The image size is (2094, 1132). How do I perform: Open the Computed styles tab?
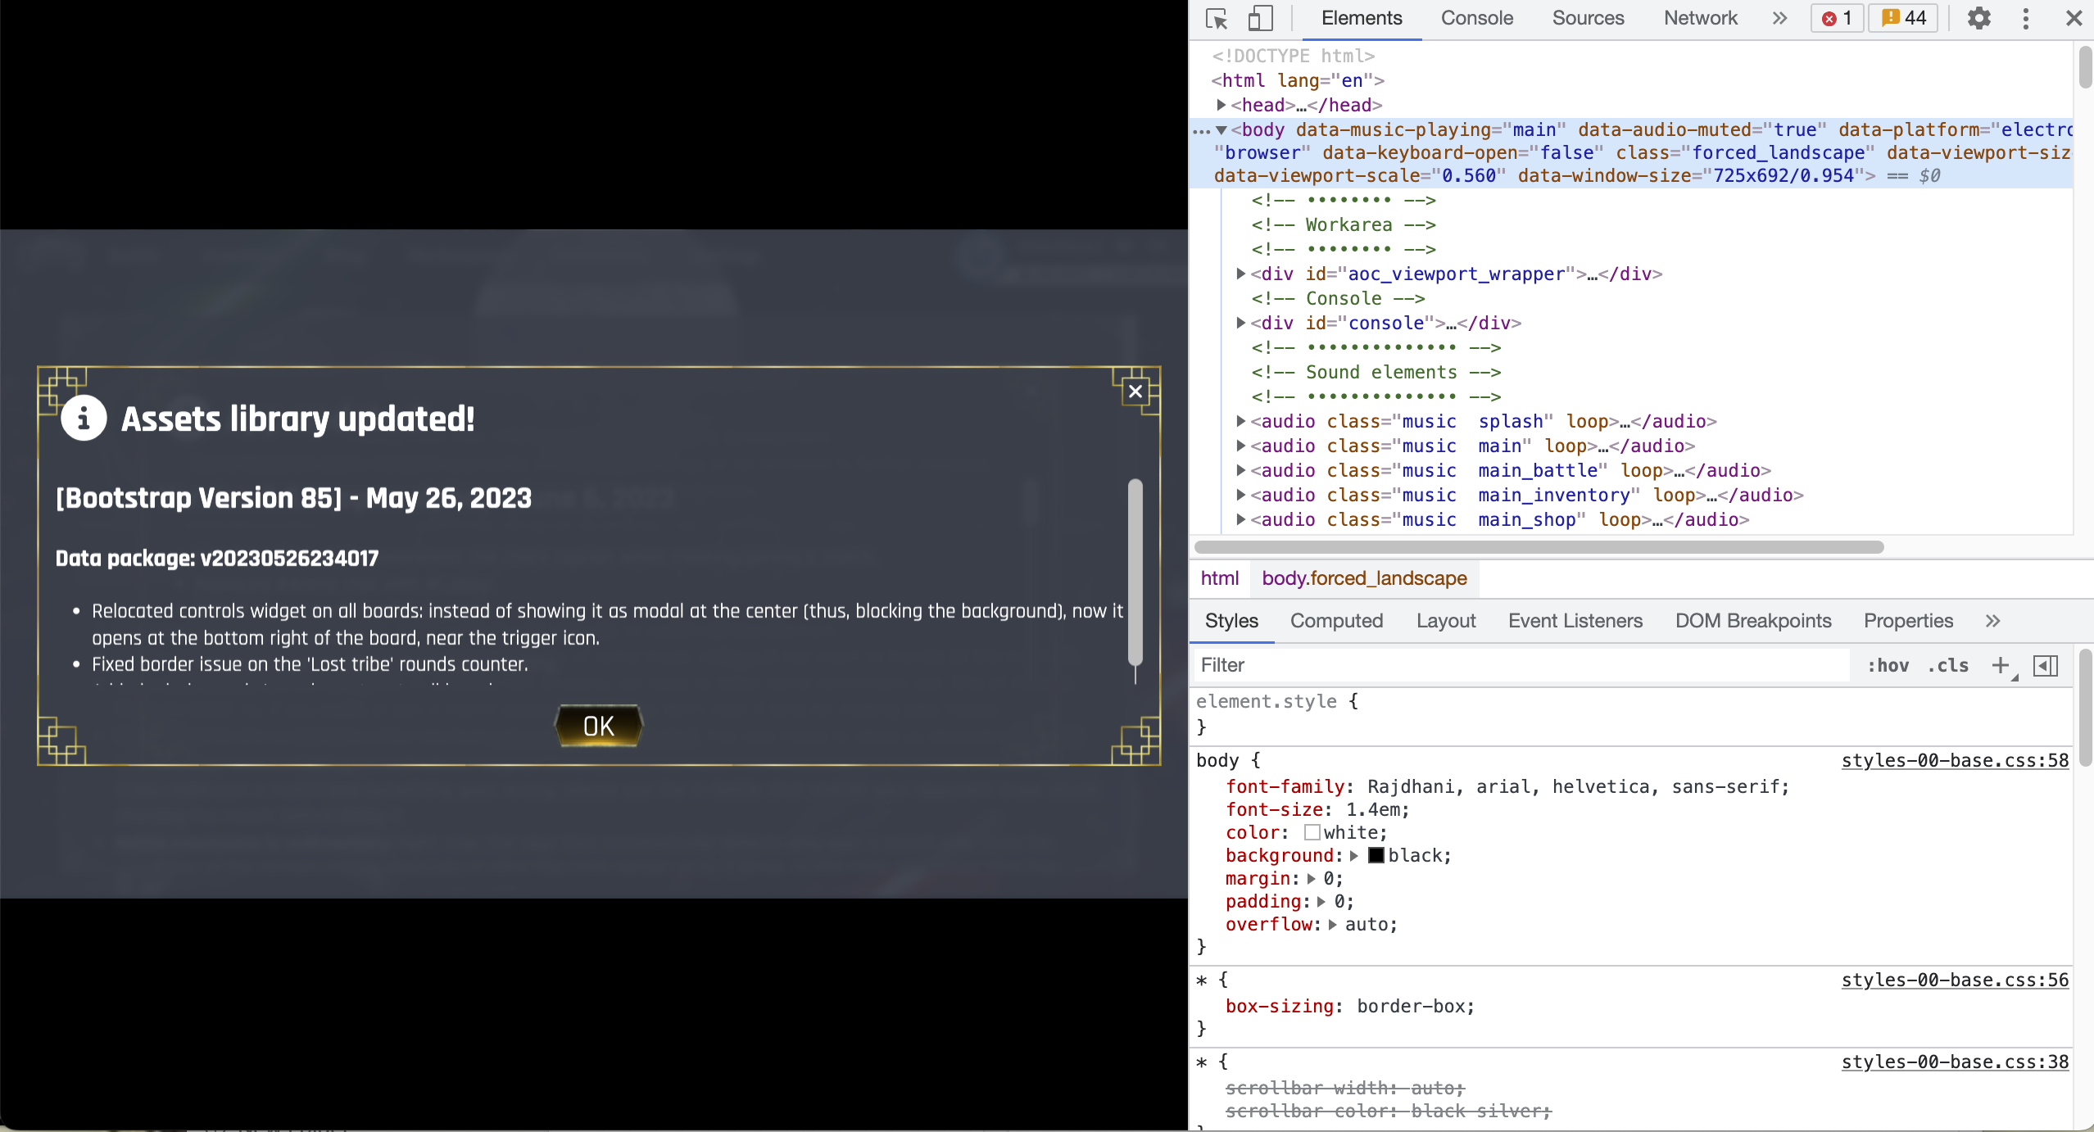(x=1336, y=621)
